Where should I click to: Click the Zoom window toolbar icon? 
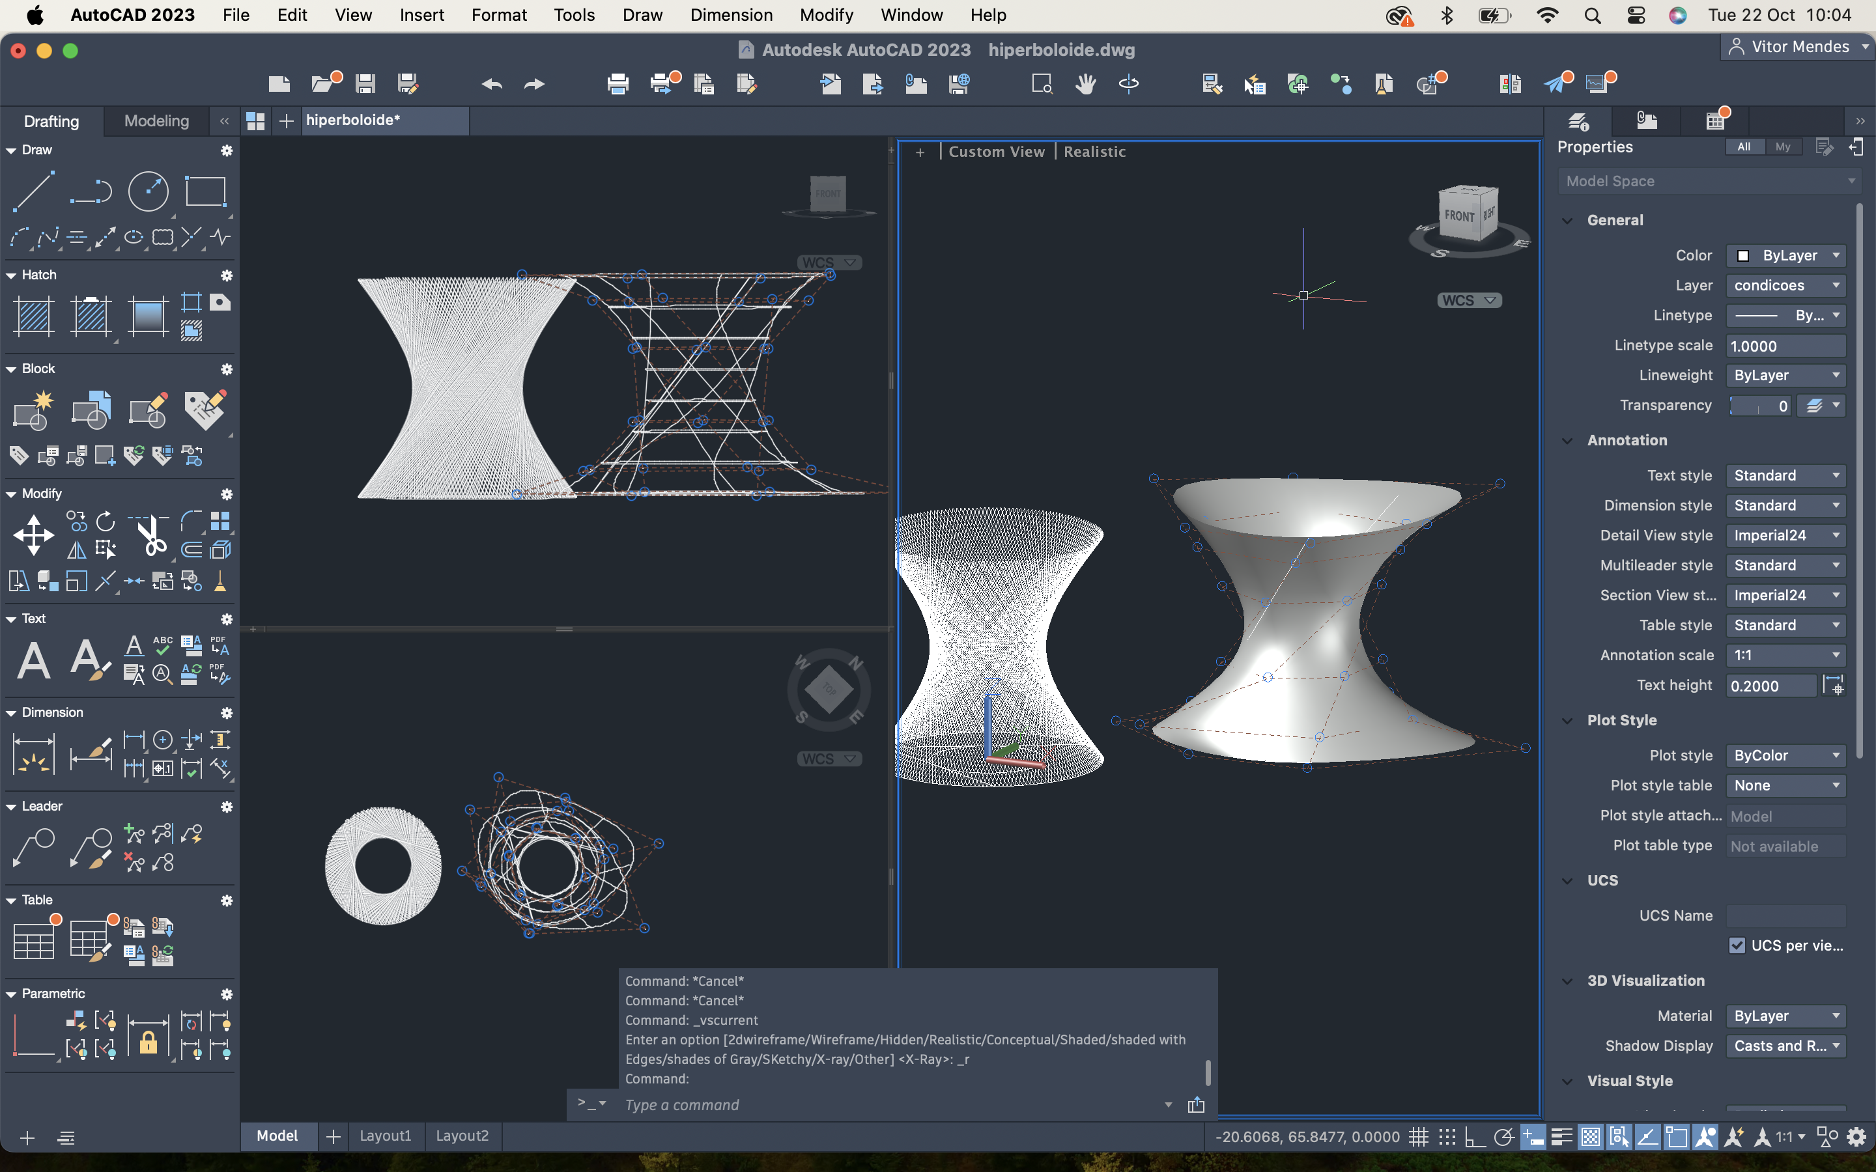point(1042,84)
